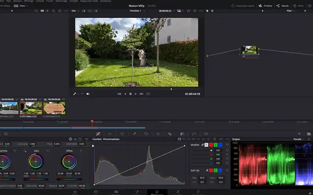Viewport: 313px width, 195px height.
Task: Play the clip forward
Action: coord(136,94)
